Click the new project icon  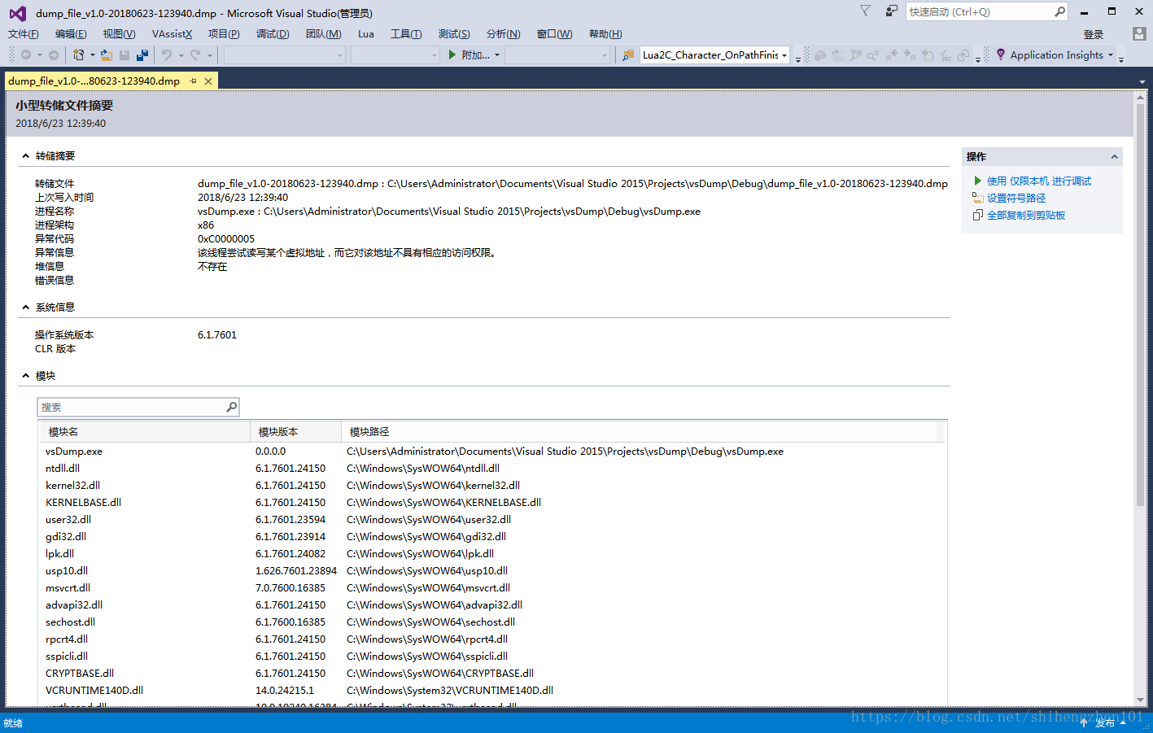click(79, 55)
